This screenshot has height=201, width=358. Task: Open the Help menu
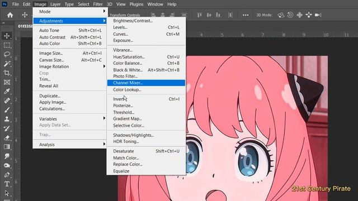172,4
